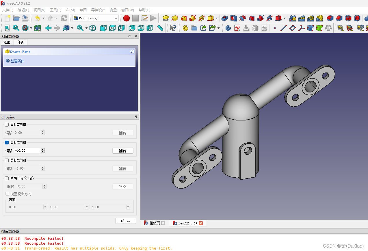Set isometric view cube icon
Viewport: 368px width, 251px height.
point(93,28)
